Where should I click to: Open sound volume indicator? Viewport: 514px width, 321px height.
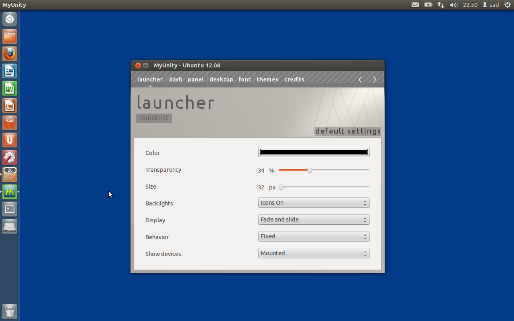454,5
